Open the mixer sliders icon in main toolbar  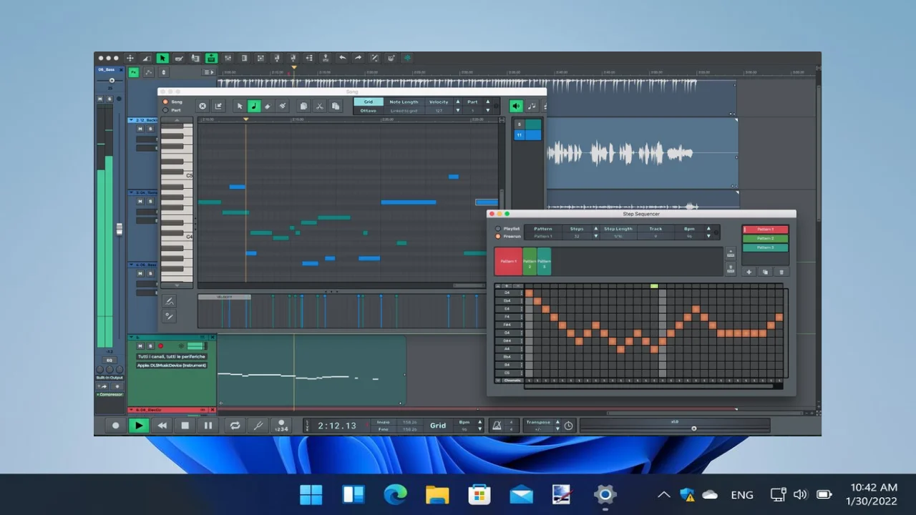click(228, 58)
